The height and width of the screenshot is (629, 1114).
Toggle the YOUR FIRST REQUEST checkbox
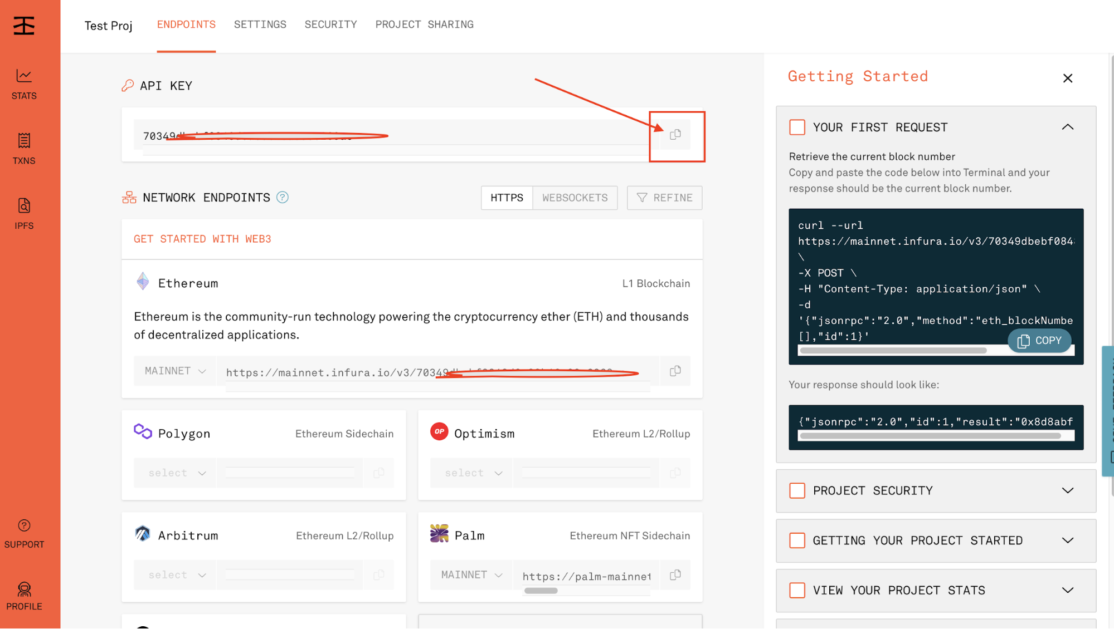click(x=796, y=127)
